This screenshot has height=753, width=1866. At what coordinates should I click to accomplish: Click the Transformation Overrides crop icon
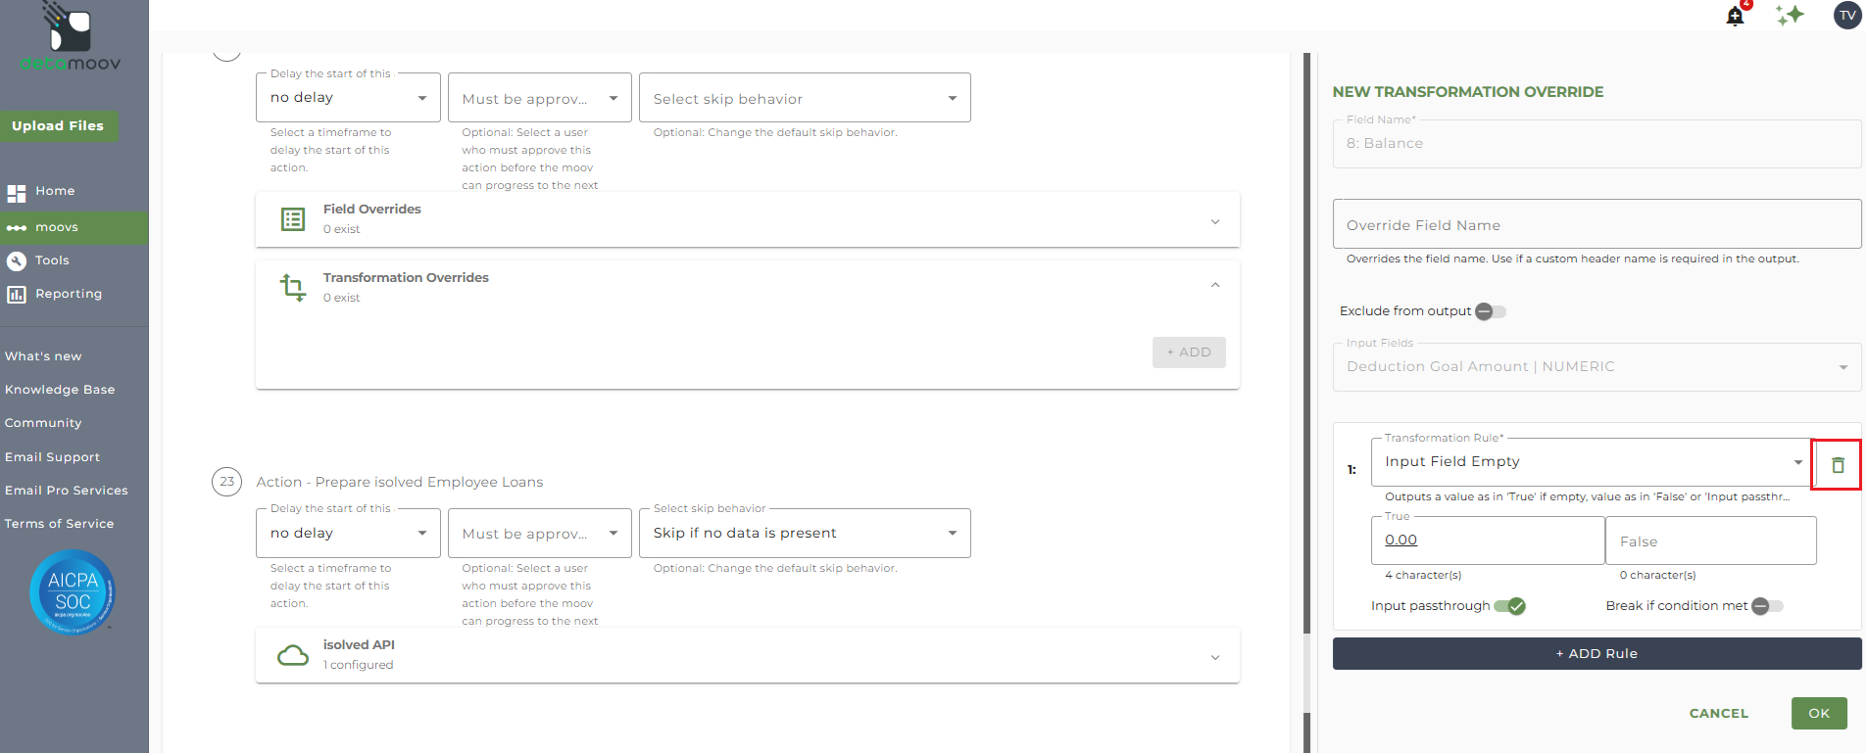[x=293, y=287]
